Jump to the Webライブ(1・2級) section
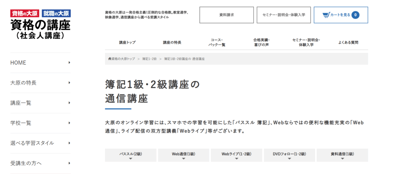Screen dimensions: 394x175 coord(237,155)
